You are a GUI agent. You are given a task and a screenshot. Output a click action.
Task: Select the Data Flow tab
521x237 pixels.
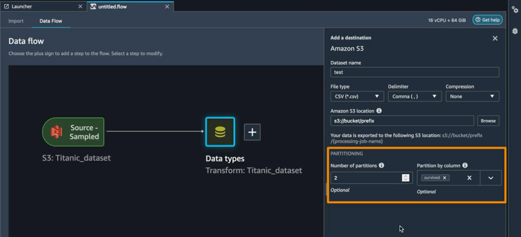pos(50,21)
